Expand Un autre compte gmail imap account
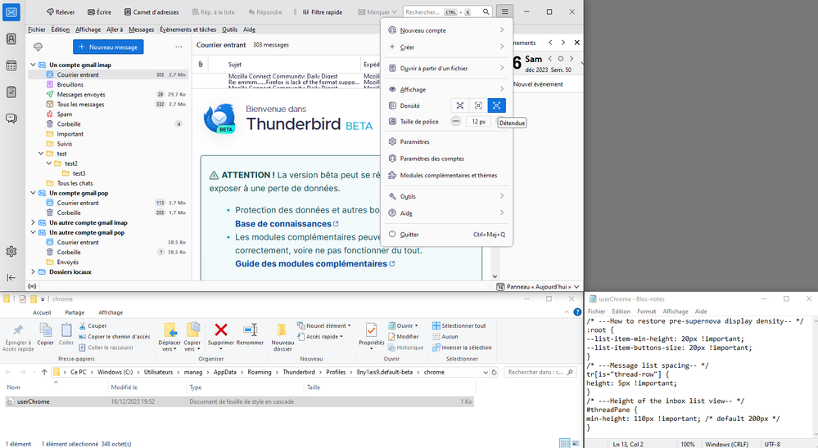The height and width of the screenshot is (448, 818). tap(33, 223)
